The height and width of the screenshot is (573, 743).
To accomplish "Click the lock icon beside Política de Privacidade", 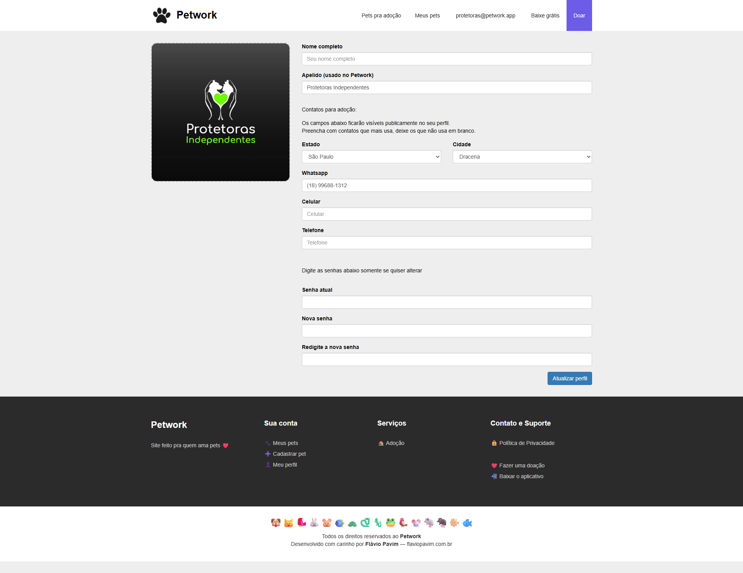I will 494,443.
